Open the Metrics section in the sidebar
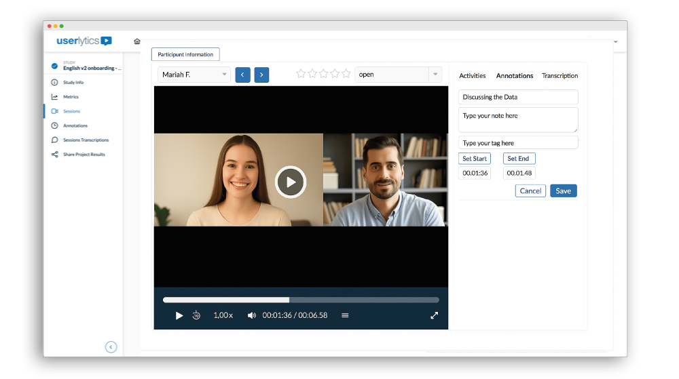679x379 pixels. click(x=71, y=97)
